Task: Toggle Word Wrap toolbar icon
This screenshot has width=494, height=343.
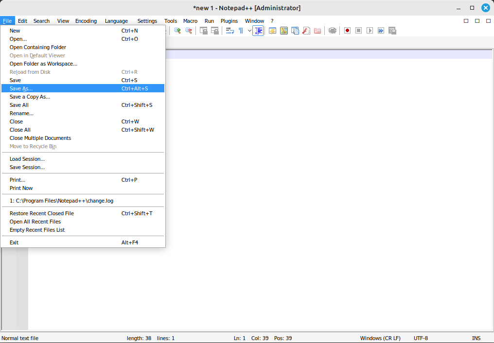Action: pyautogui.click(x=229, y=31)
